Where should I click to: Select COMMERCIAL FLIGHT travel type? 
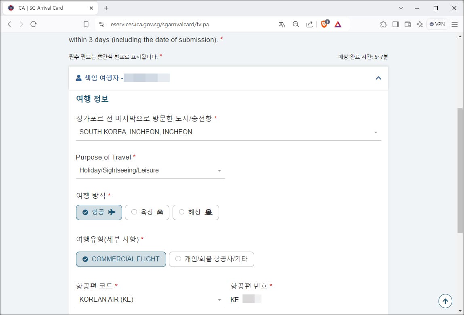(121, 259)
